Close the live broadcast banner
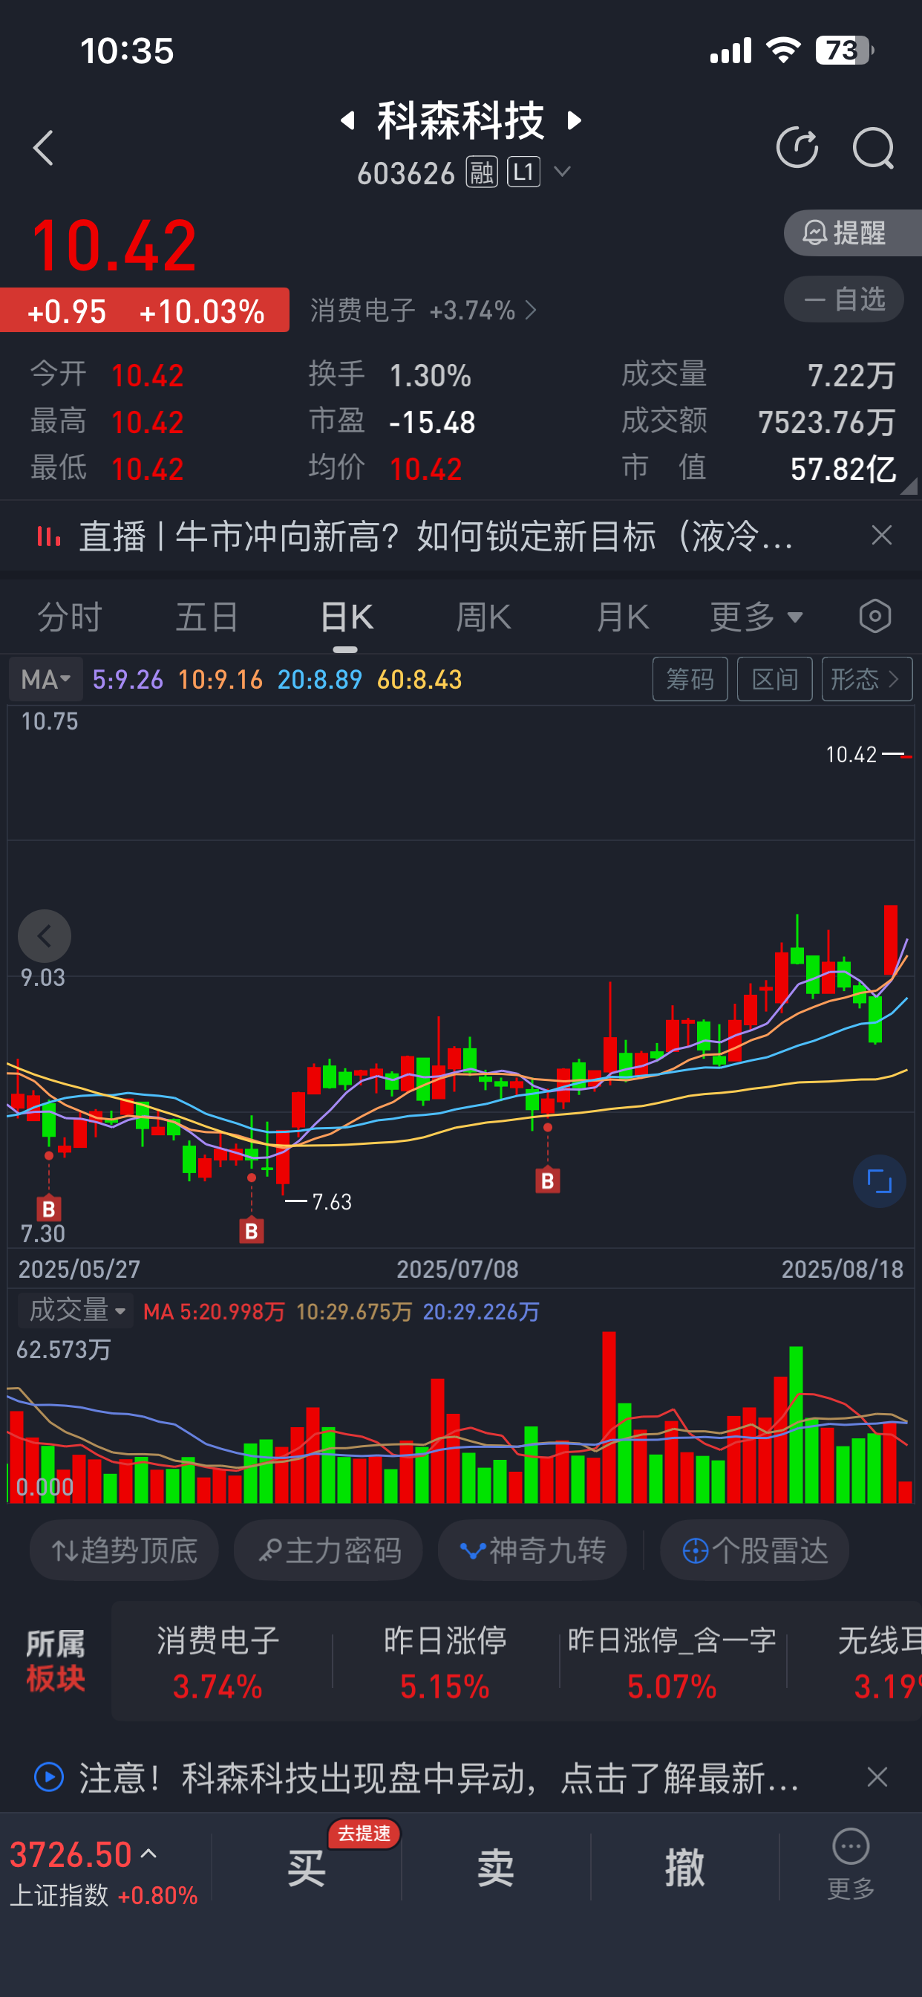Image resolution: width=922 pixels, height=1997 pixels. tap(881, 535)
